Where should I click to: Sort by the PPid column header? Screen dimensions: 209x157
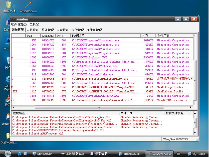[63, 36]
